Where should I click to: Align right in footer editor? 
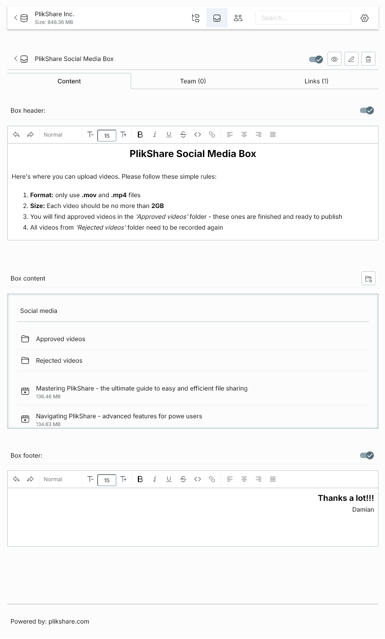(258, 479)
